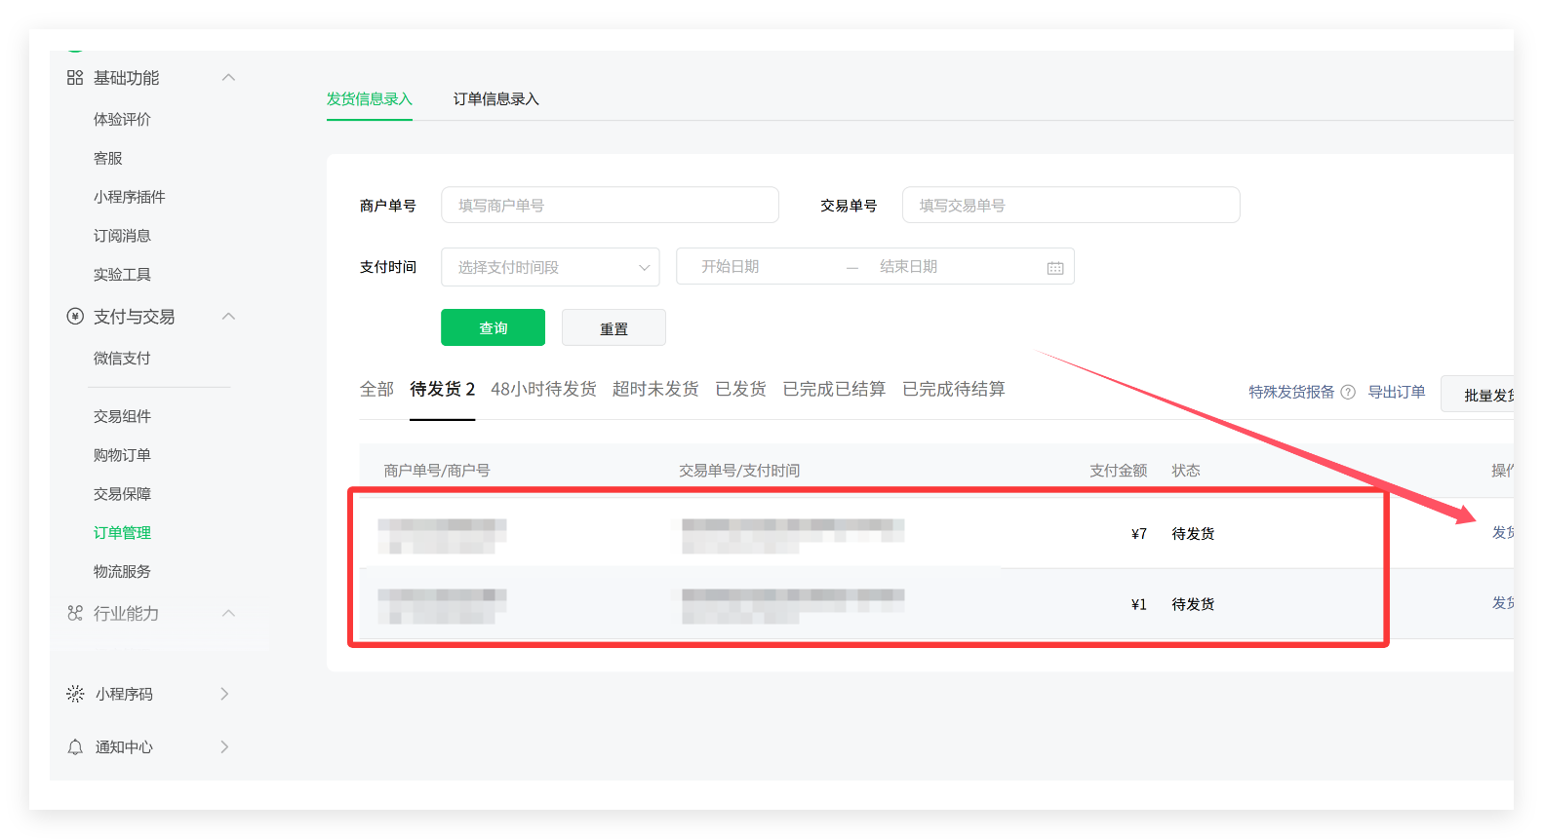Select the 48小时待发货 filter tab
Image resolution: width=1543 pixels, height=839 pixels.
click(543, 389)
